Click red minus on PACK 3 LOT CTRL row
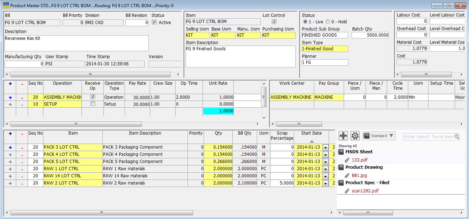Image resolution: width=469 pixels, height=219 pixels. tap(22, 147)
